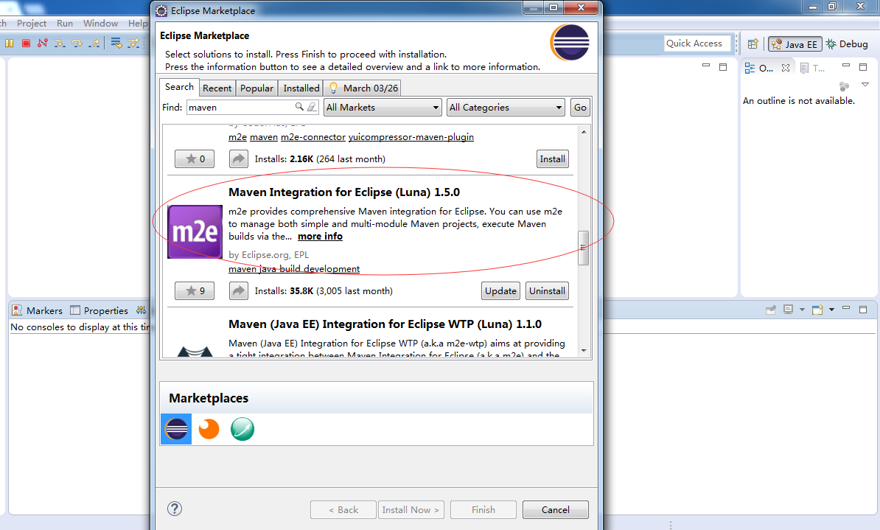
Task: Open the Popular tab
Action: (x=256, y=88)
